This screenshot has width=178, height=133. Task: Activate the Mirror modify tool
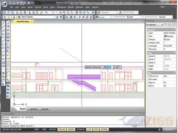click(x=8, y=30)
